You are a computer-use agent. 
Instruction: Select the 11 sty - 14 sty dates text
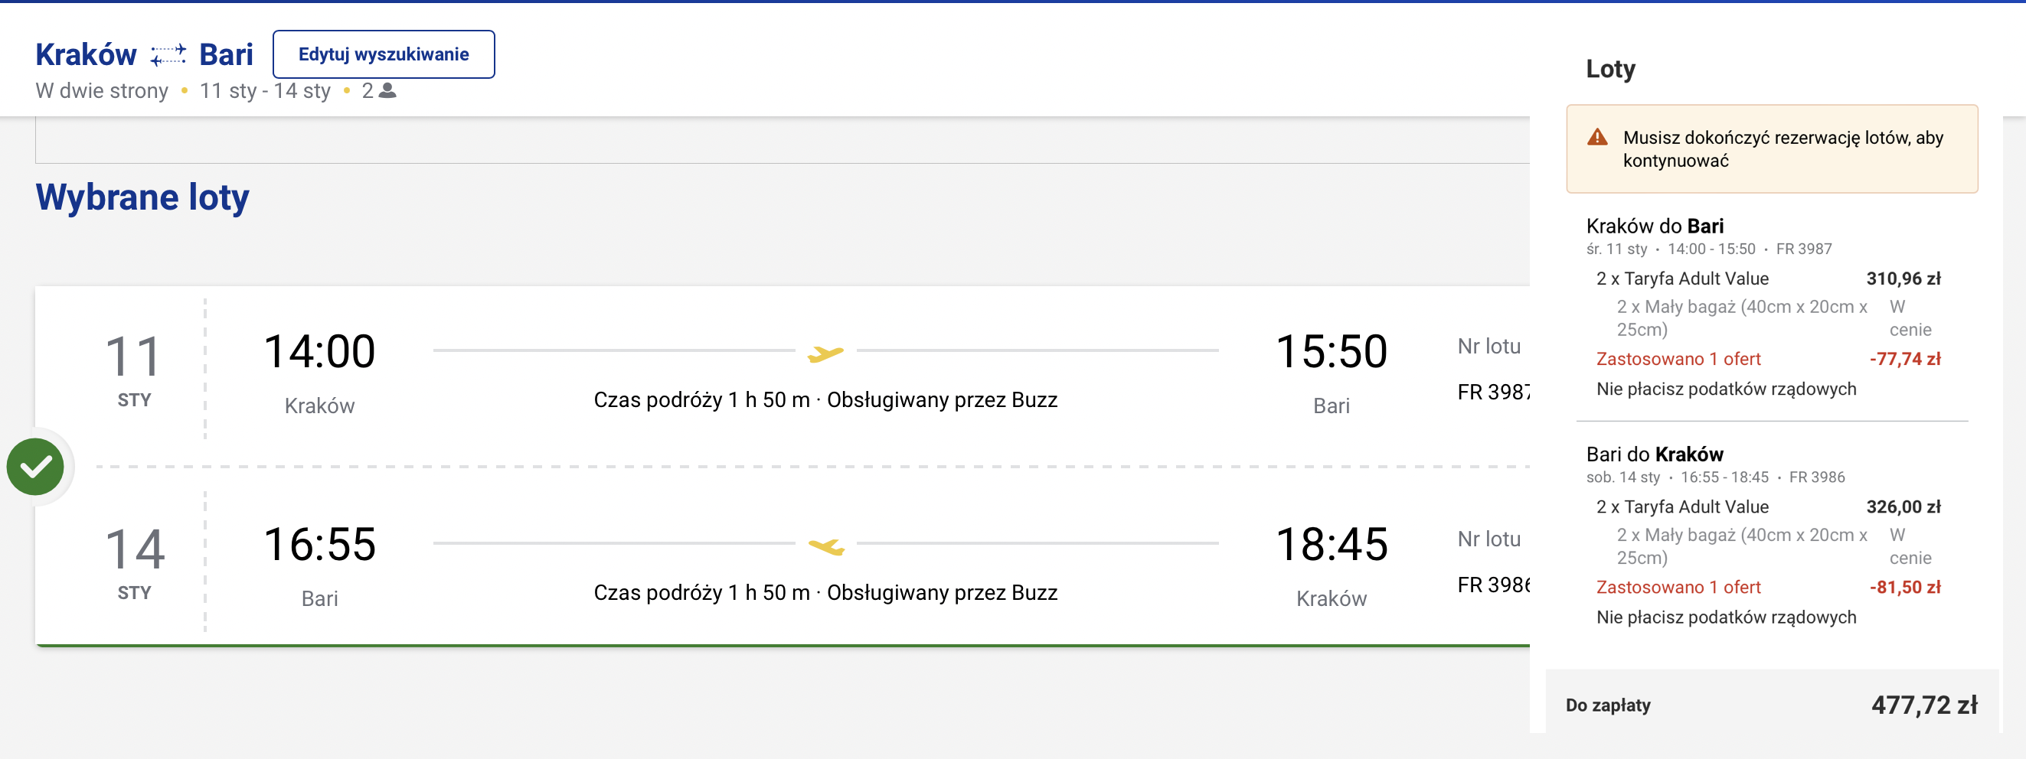point(265,91)
